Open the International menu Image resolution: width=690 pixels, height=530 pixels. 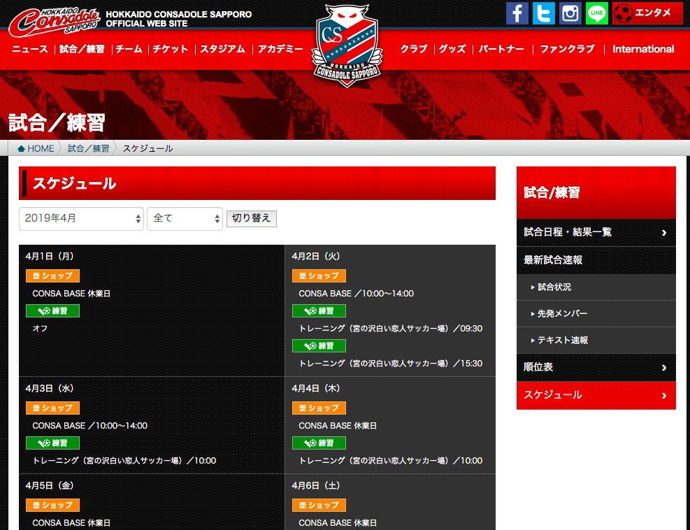(643, 49)
